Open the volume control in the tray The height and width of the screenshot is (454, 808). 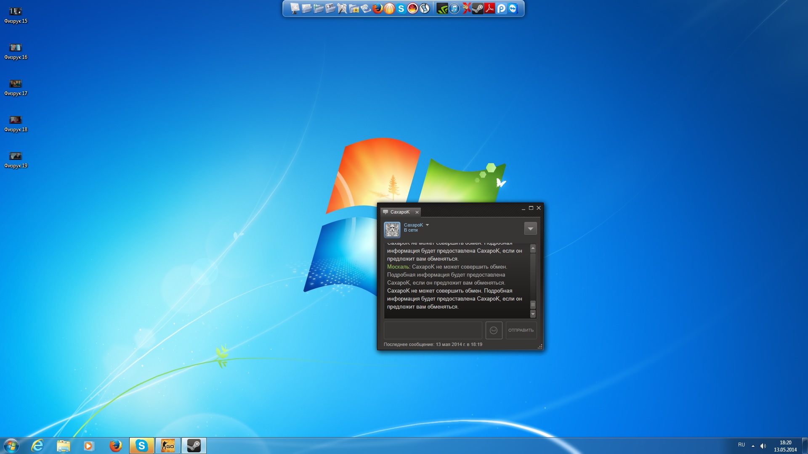(x=763, y=446)
